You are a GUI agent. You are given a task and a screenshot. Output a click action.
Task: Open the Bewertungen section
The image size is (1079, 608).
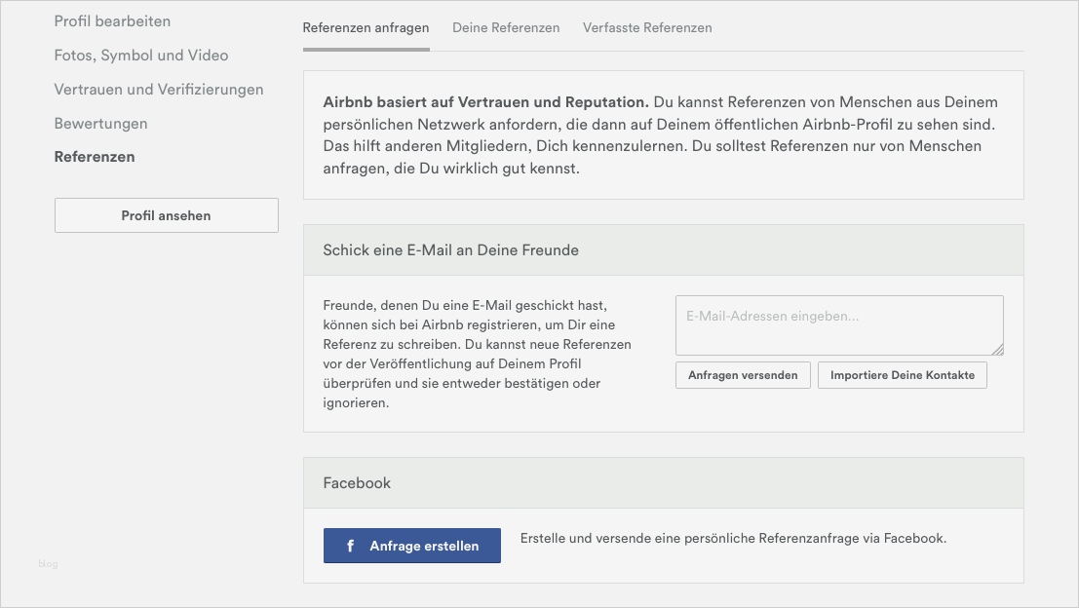click(x=101, y=123)
